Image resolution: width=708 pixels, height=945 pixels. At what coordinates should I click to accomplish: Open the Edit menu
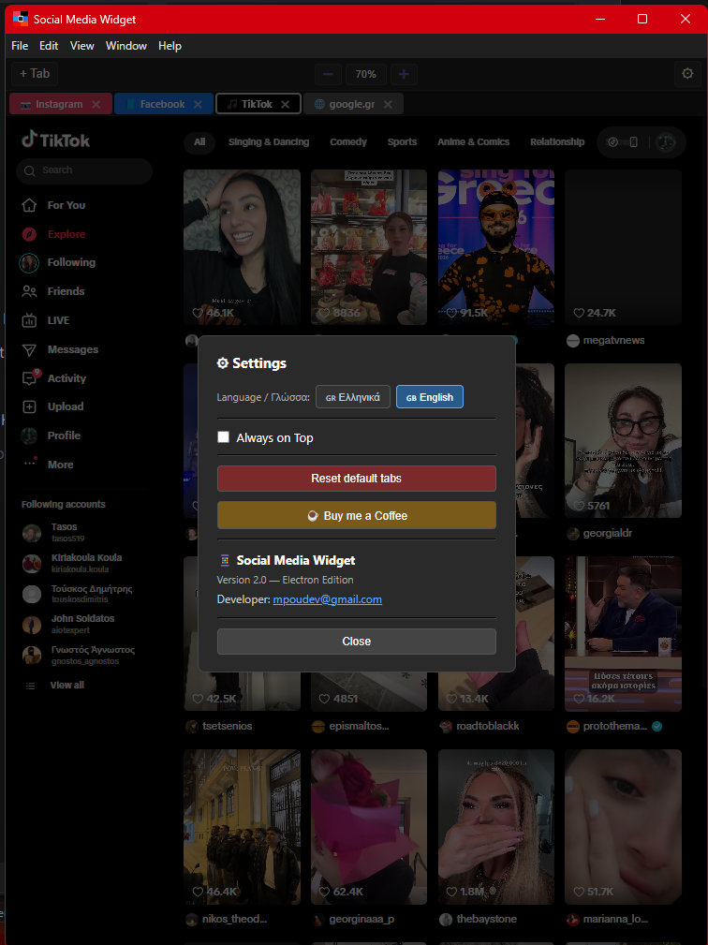tap(49, 46)
